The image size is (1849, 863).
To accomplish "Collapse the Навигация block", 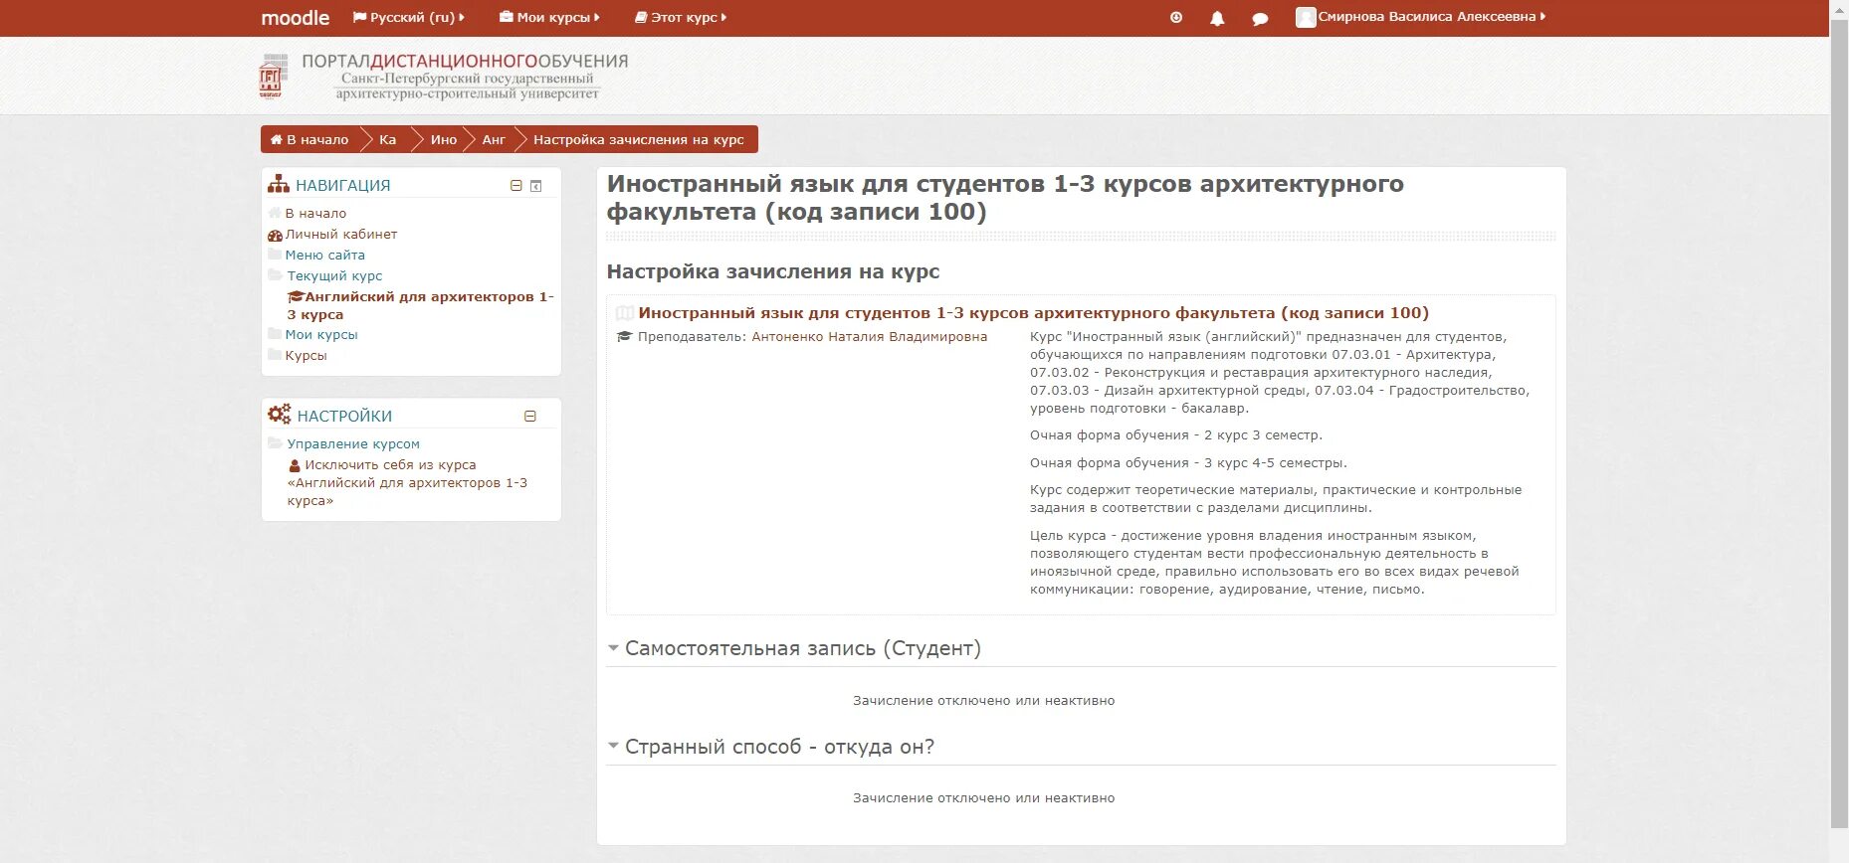I will 515,186.
